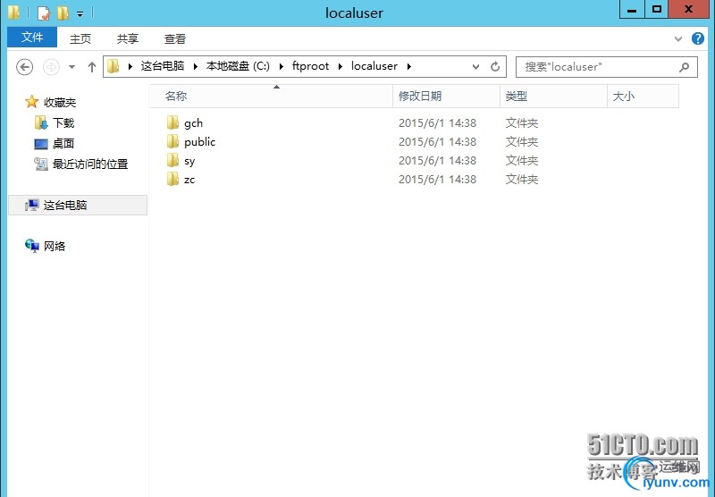Switch to the 主页 ribbon tab
Viewport: 715px width, 497px height.
pos(80,38)
